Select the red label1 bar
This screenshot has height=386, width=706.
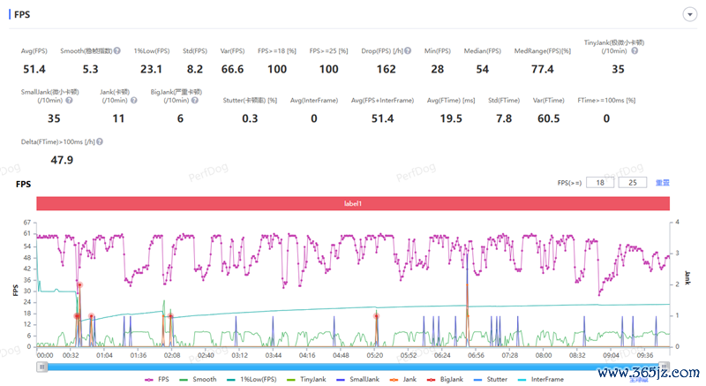coord(353,203)
